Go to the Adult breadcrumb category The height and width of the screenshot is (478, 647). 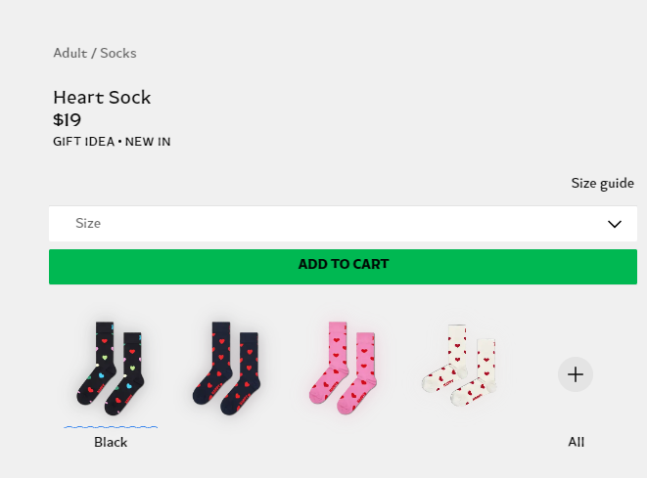[x=70, y=53]
